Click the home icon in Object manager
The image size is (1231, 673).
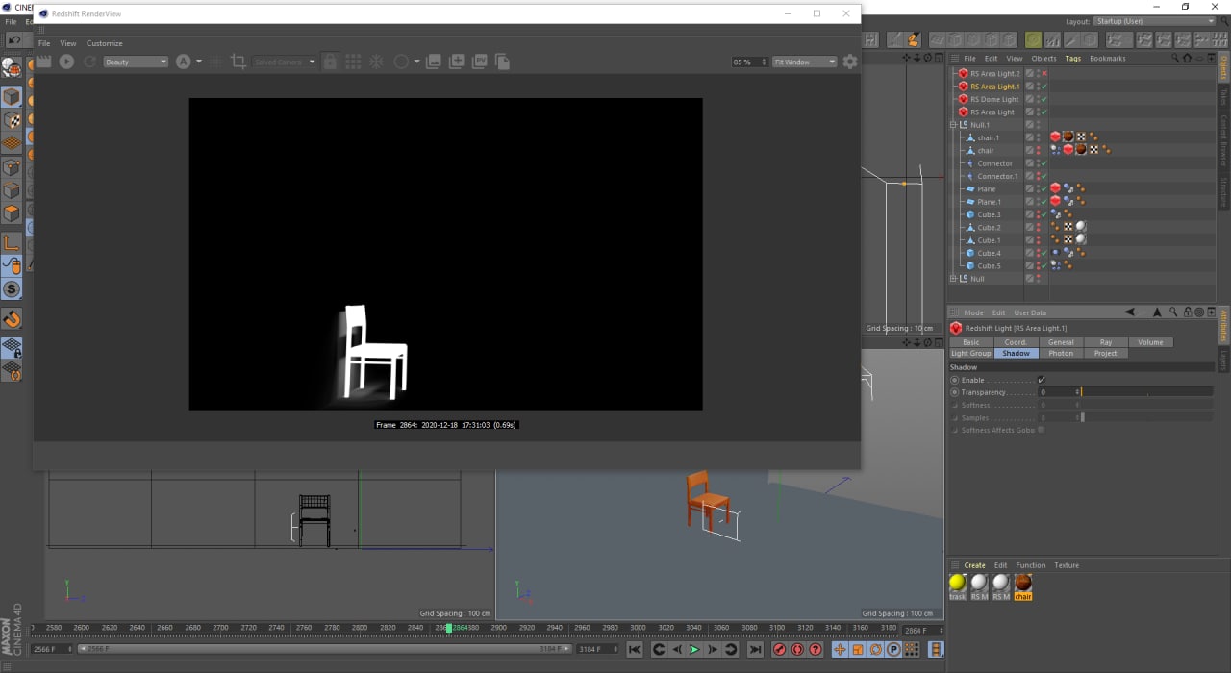(1188, 58)
